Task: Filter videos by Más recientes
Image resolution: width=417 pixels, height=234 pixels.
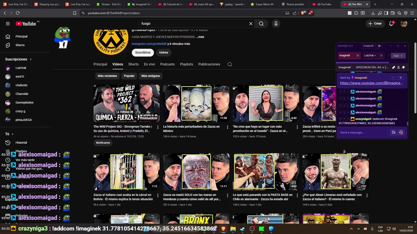Action: coord(107,76)
